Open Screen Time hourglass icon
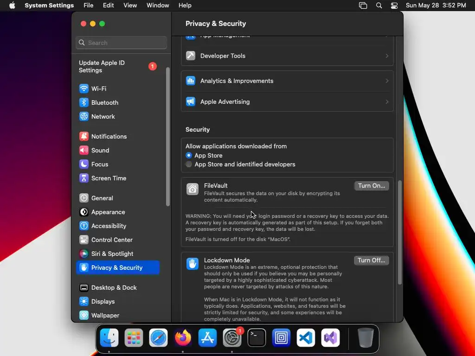Viewport: 475px width, 356px height. 84,178
